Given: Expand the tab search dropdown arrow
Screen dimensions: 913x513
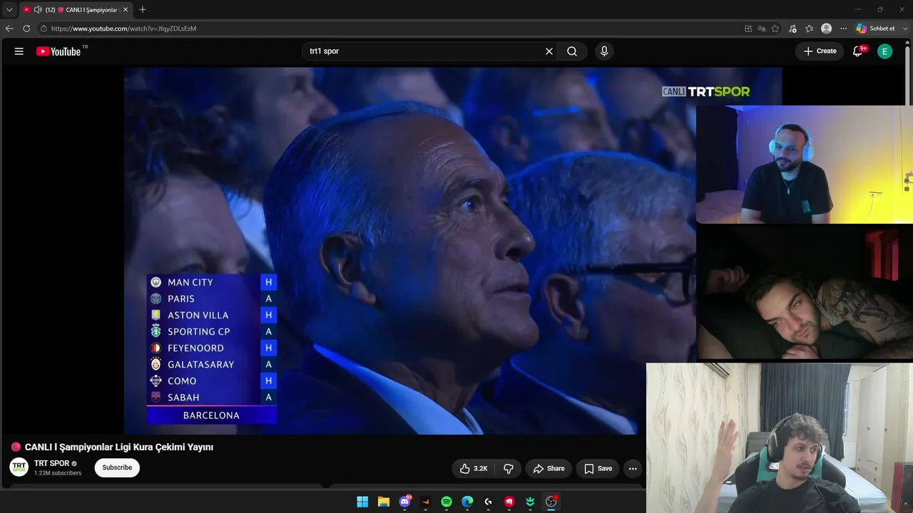Looking at the screenshot, I should (x=9, y=10).
